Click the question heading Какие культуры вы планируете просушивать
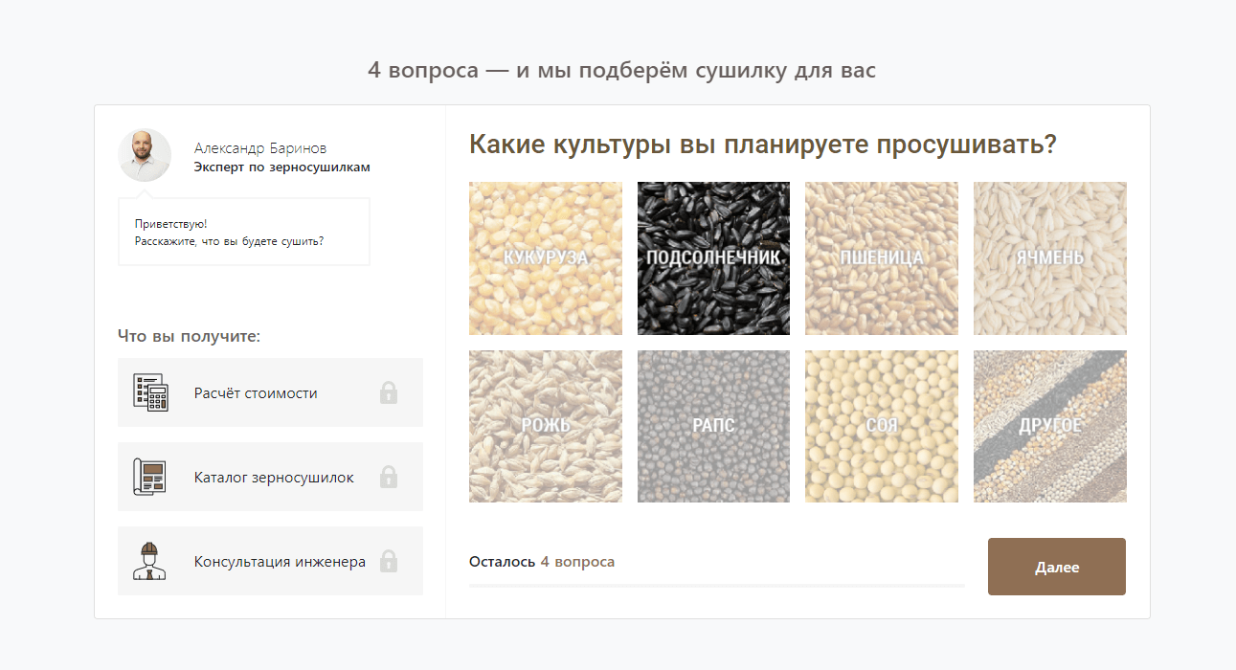This screenshot has width=1236, height=670. click(x=763, y=145)
